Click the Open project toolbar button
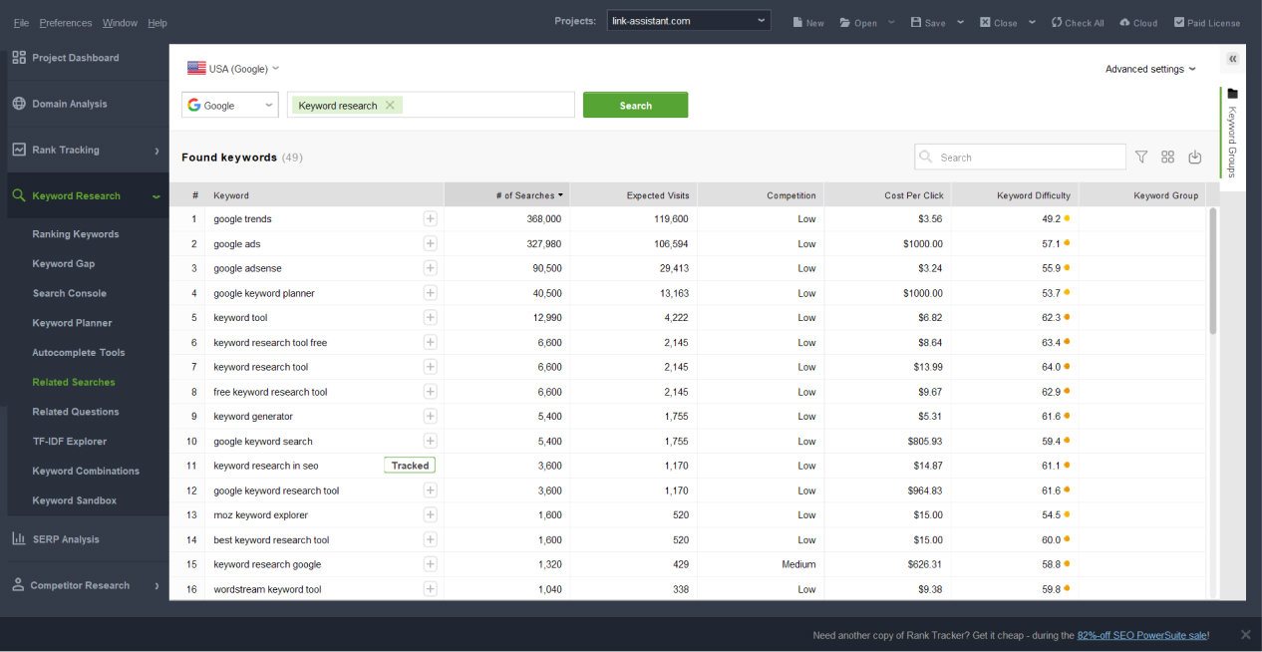 (x=858, y=22)
